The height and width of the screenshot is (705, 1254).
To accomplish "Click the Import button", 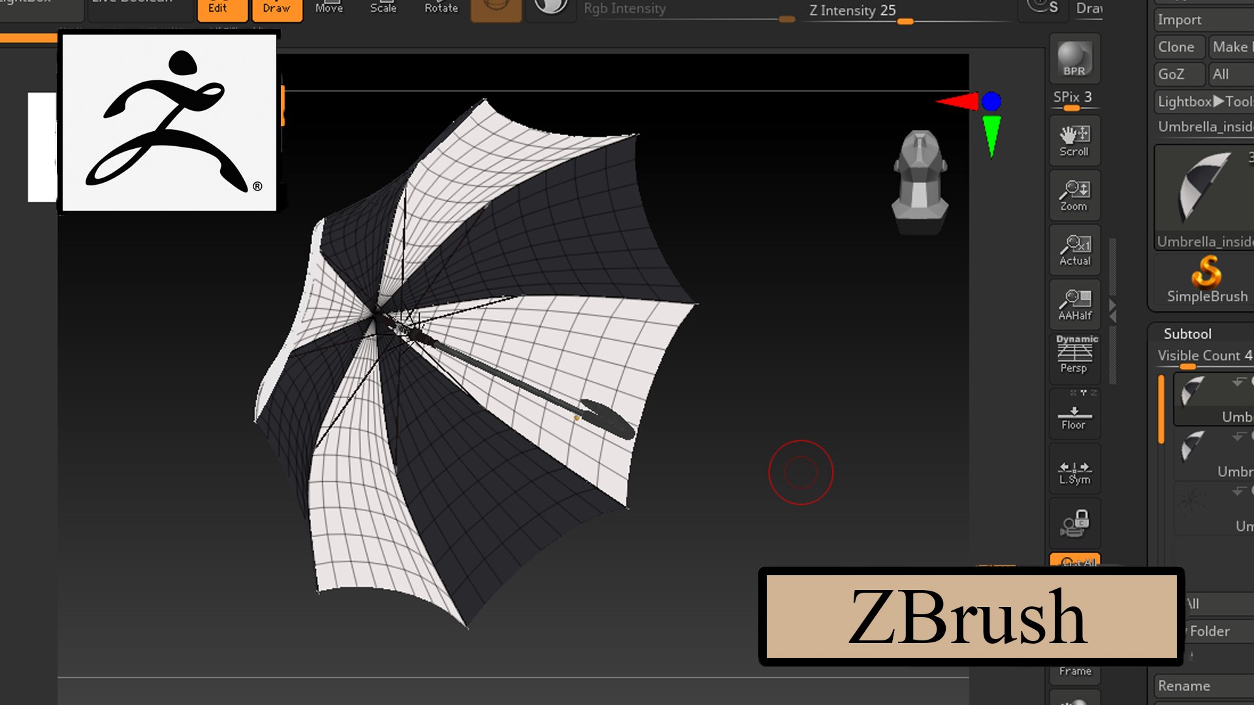I will (1204, 20).
